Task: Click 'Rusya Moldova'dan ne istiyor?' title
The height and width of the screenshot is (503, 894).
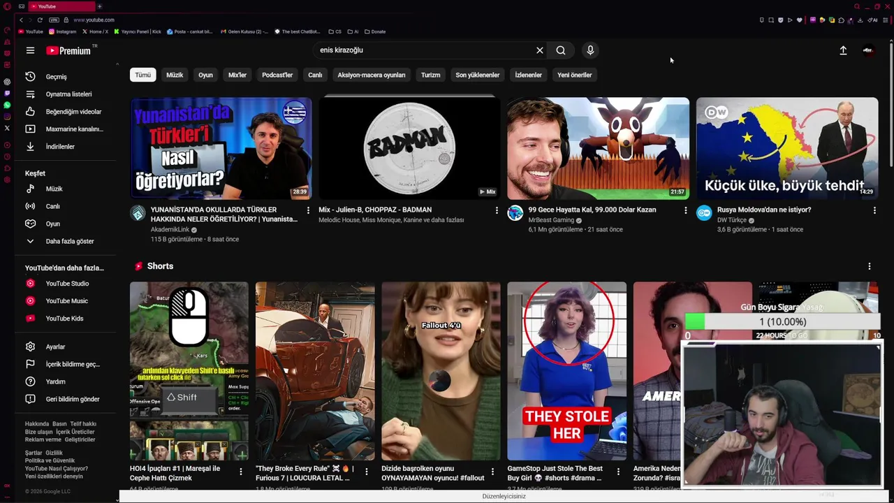Action: [x=763, y=210]
